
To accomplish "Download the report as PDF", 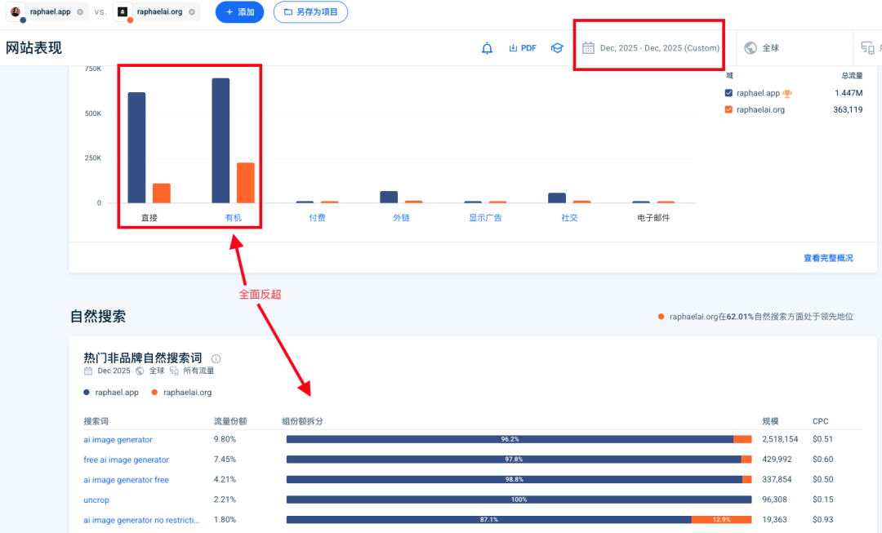I will pos(523,48).
